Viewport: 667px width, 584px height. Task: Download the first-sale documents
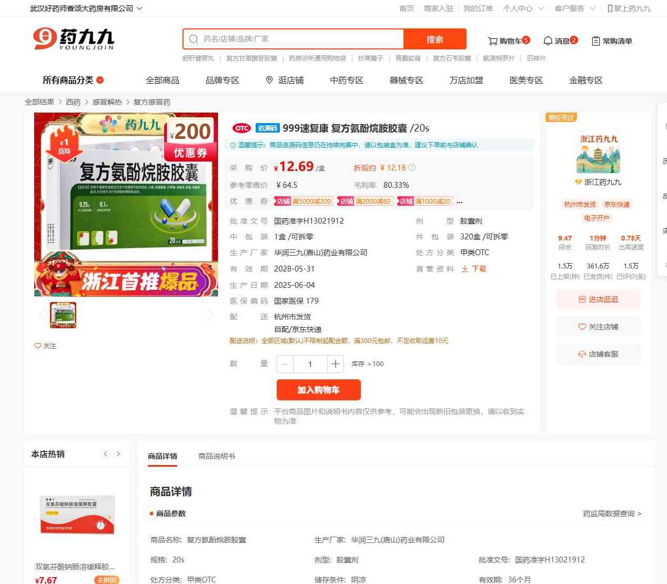(474, 269)
